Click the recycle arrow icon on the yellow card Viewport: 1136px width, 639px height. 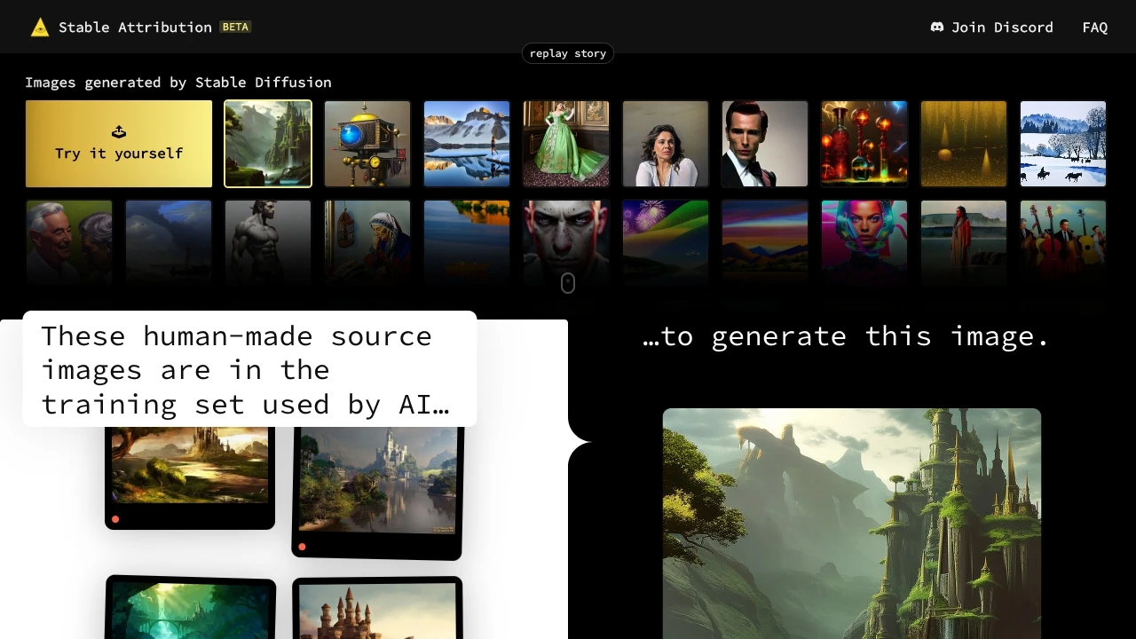[x=118, y=130]
